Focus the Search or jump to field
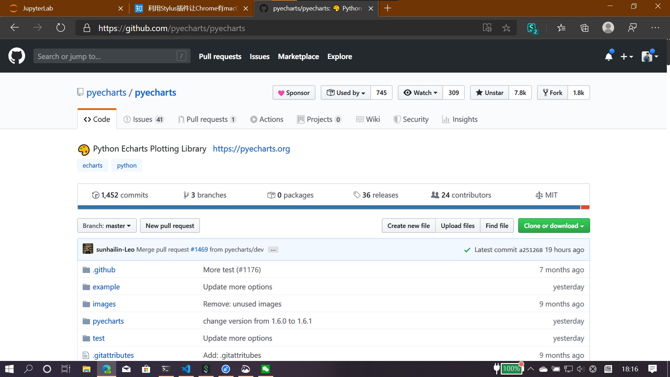The width and height of the screenshot is (670, 377). coord(112,56)
